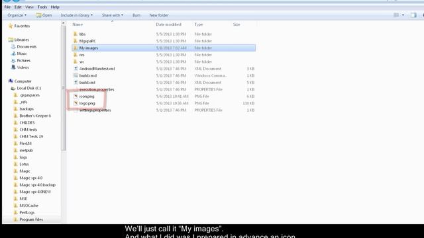424x238 pixels.
Task: Click the Open toolbar button
Action: tap(44, 15)
